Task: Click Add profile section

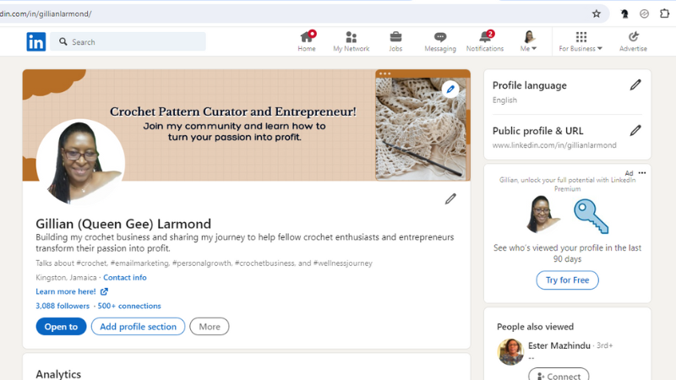Action: (138, 327)
